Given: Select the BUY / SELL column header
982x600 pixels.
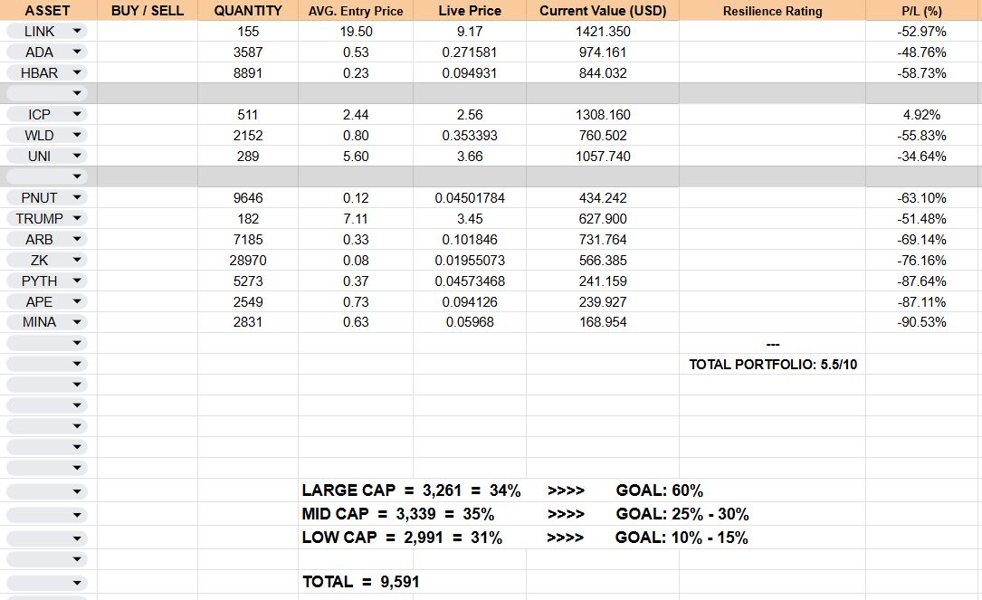Looking at the screenshot, I should pyautogui.click(x=148, y=11).
